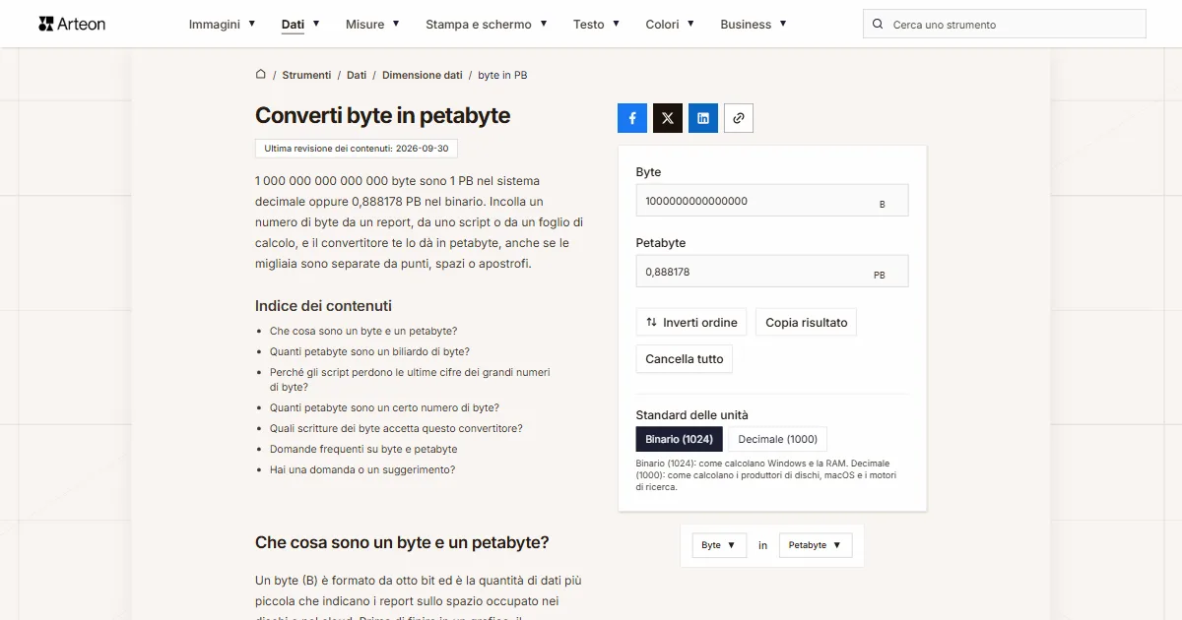The height and width of the screenshot is (620, 1182).
Task: Jump to 'Quanti petabyte sono un certo numero di byte?'
Action: coord(384,407)
